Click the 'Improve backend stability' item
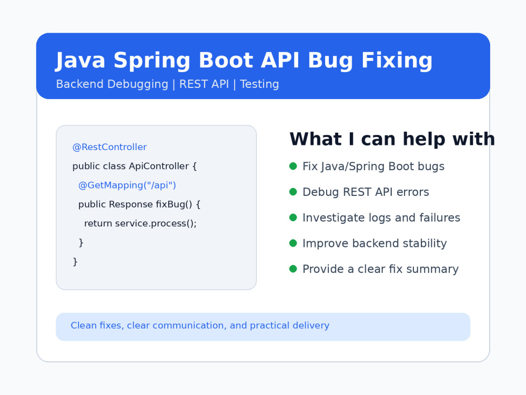The width and height of the screenshot is (526, 395). click(375, 243)
